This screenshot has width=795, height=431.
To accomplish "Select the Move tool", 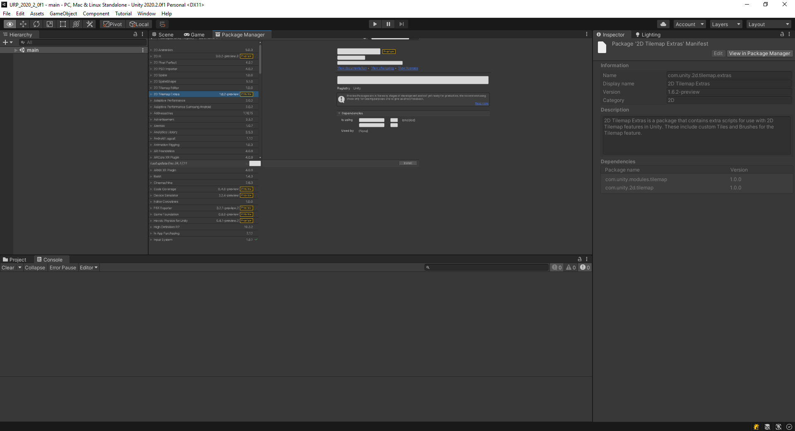I will coord(23,24).
